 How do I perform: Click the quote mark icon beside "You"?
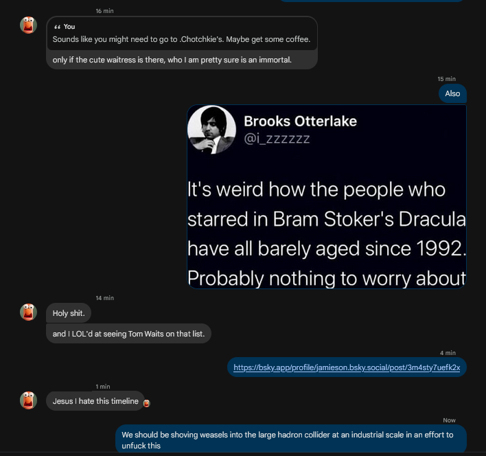click(57, 27)
